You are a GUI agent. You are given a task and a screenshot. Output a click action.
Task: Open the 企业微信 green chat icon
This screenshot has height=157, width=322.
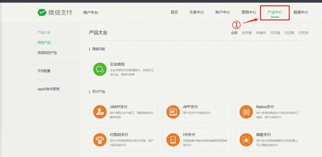[x=100, y=69]
